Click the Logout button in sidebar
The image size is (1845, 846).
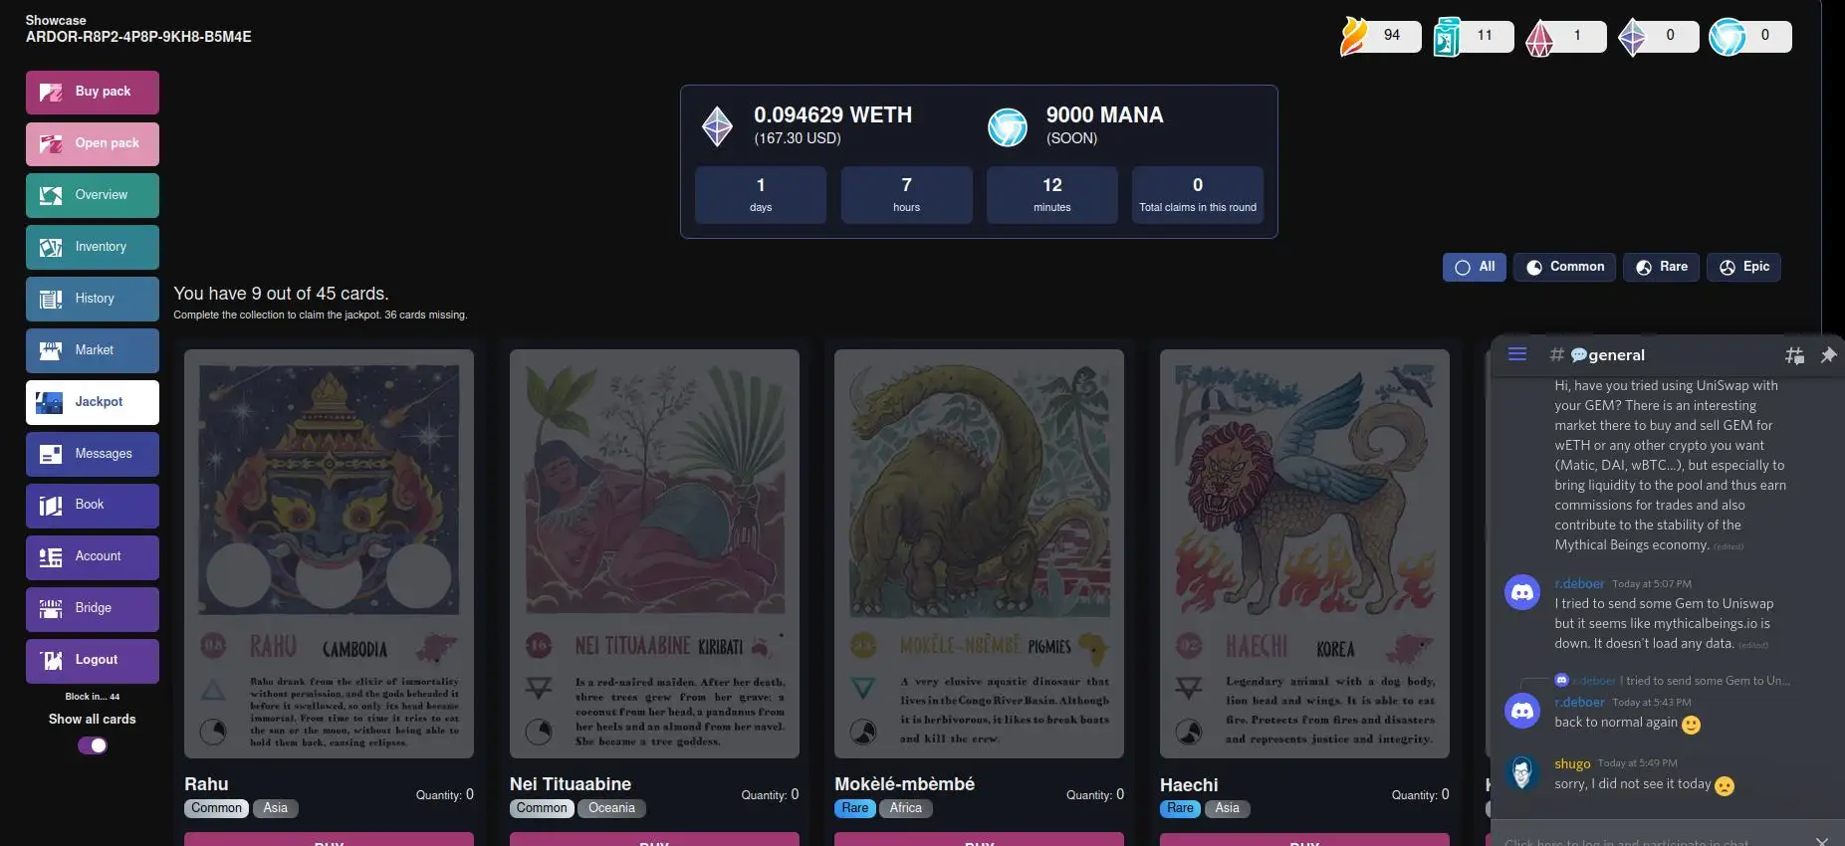[93, 661]
